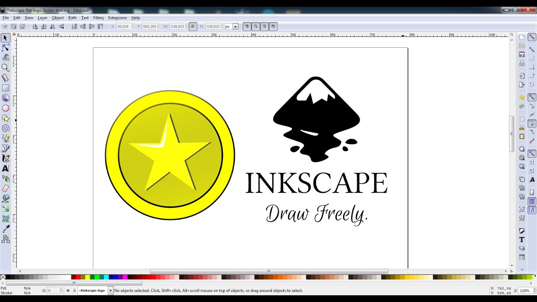Select the Node editing tool
This screenshot has width=537, height=302.
(5, 48)
